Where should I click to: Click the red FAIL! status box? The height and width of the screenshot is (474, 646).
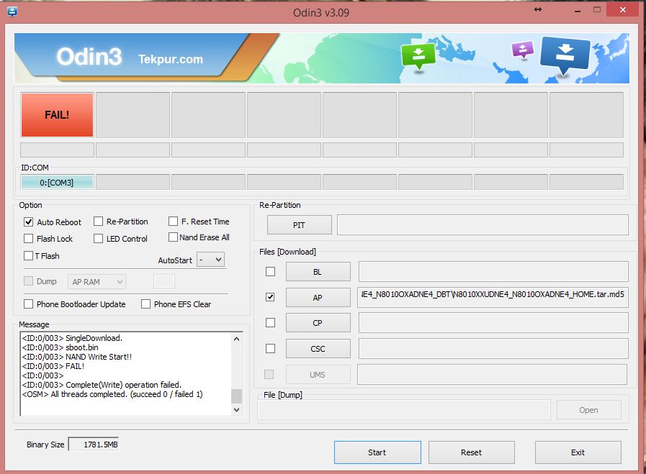tap(58, 115)
